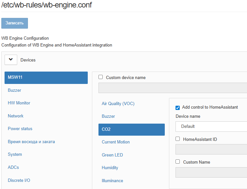Select Power status device
This screenshot has width=247, height=189.
point(20,129)
